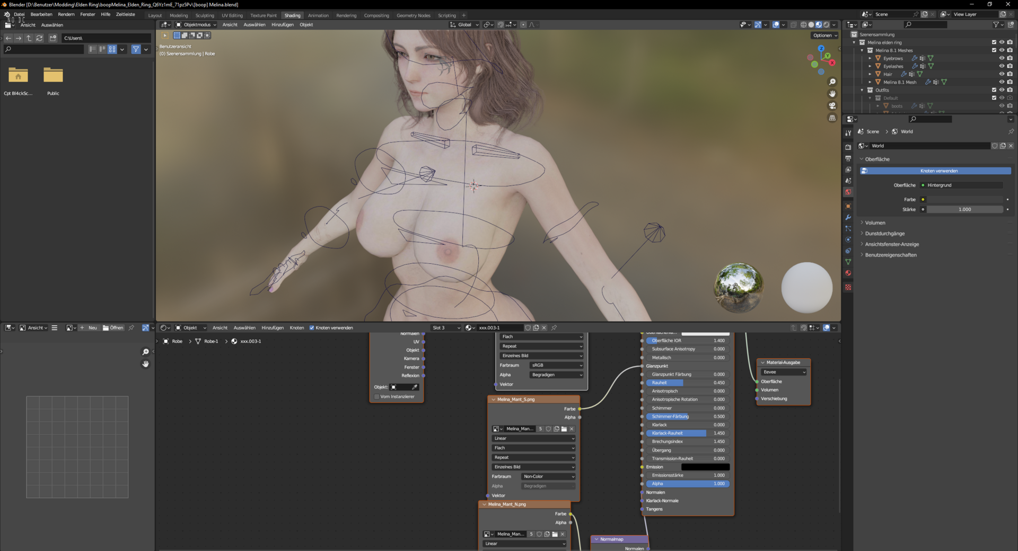The width and height of the screenshot is (1018, 551).
Task: Open the Material properties tab icon
Action: 848,273
